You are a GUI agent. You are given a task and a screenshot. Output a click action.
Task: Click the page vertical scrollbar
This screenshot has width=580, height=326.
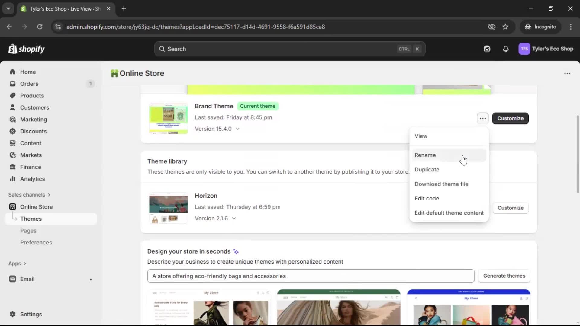578,154
